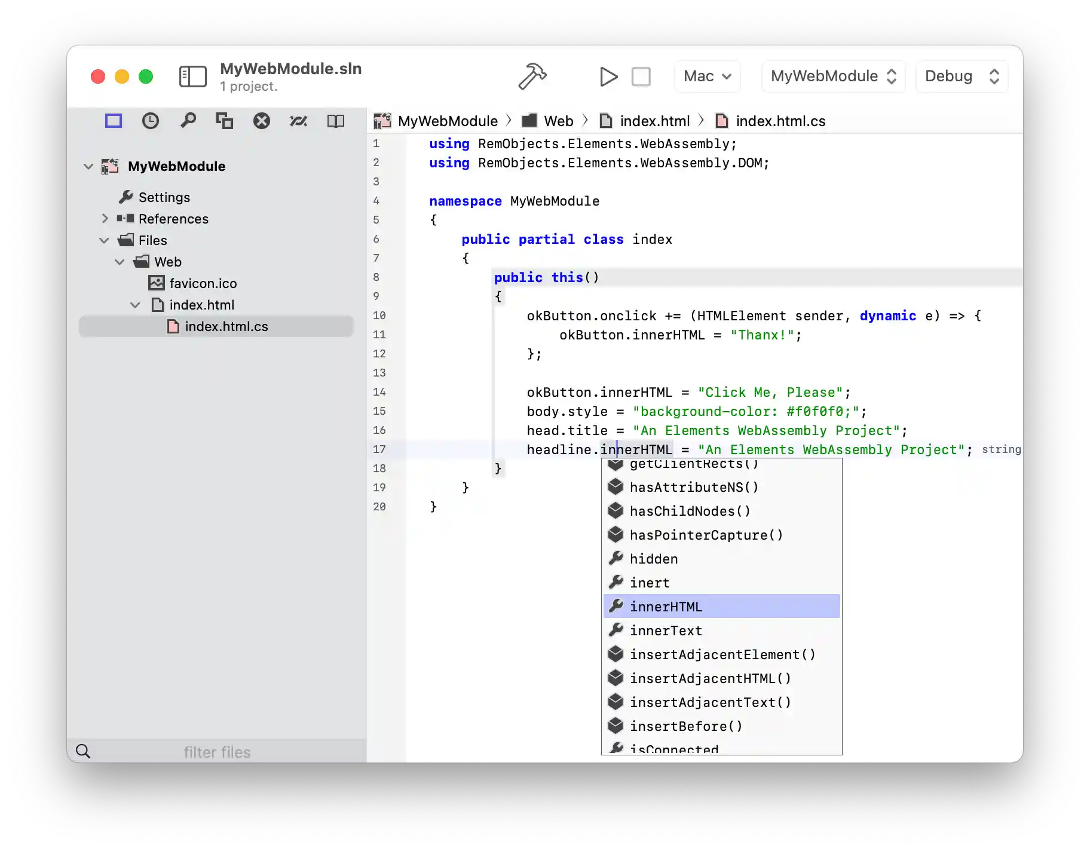Open Settings in the project tree
The image size is (1090, 851).
tap(164, 197)
